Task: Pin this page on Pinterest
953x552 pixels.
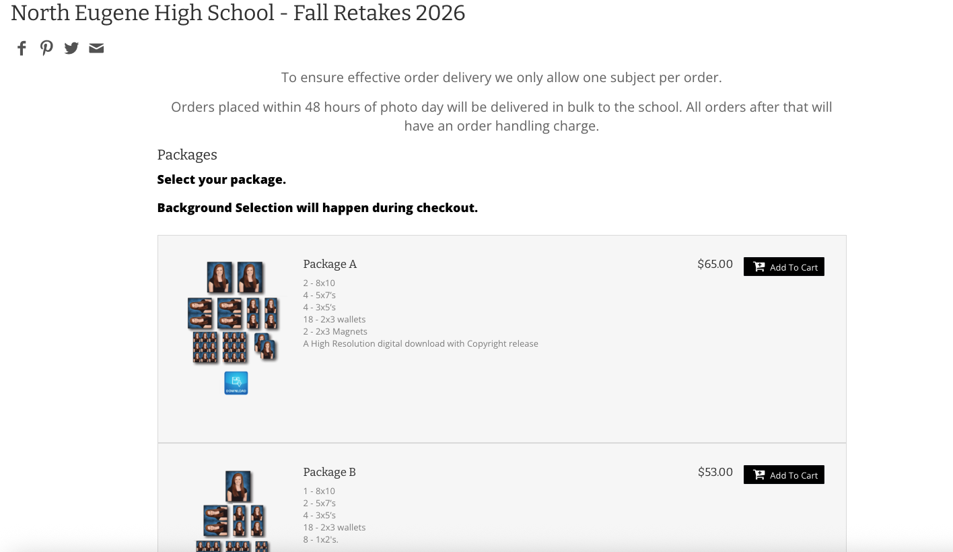Action: (46, 48)
